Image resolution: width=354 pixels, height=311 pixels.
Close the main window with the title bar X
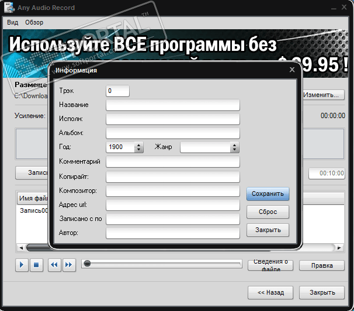click(x=344, y=7)
